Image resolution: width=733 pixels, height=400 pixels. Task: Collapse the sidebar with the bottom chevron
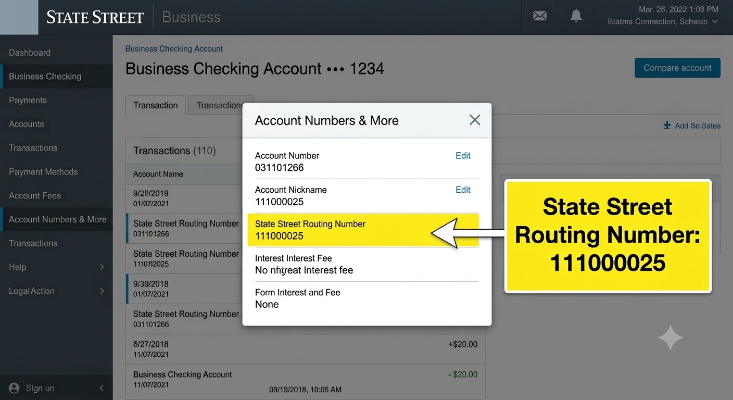[102, 388]
